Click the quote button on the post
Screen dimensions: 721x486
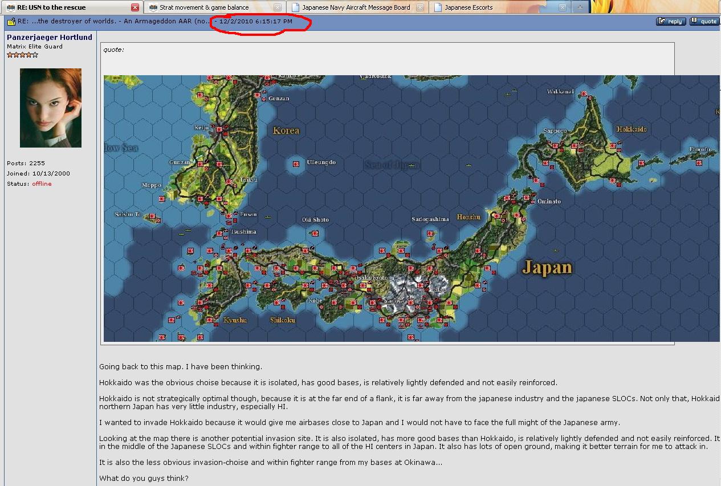pos(704,22)
